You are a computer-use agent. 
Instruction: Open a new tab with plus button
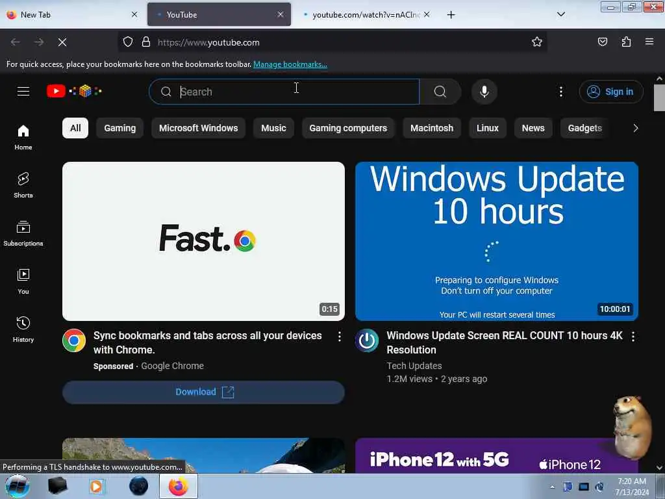(451, 15)
